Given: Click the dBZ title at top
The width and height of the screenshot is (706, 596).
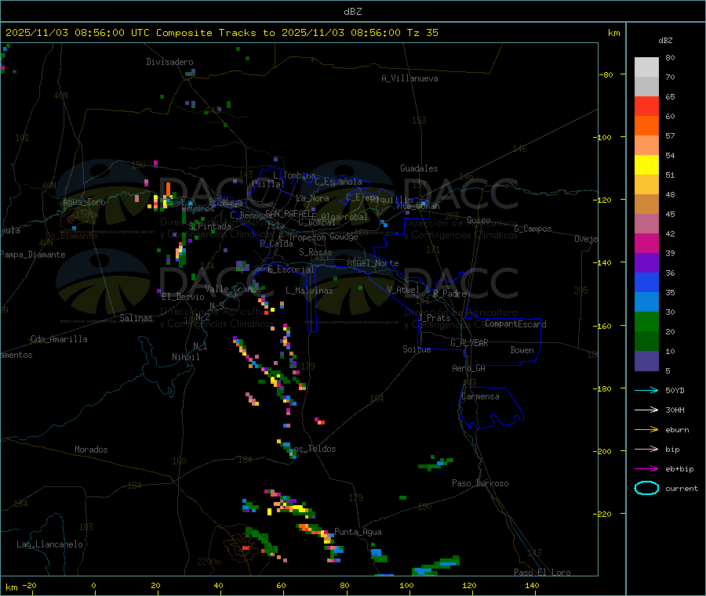Looking at the screenshot, I should [352, 12].
